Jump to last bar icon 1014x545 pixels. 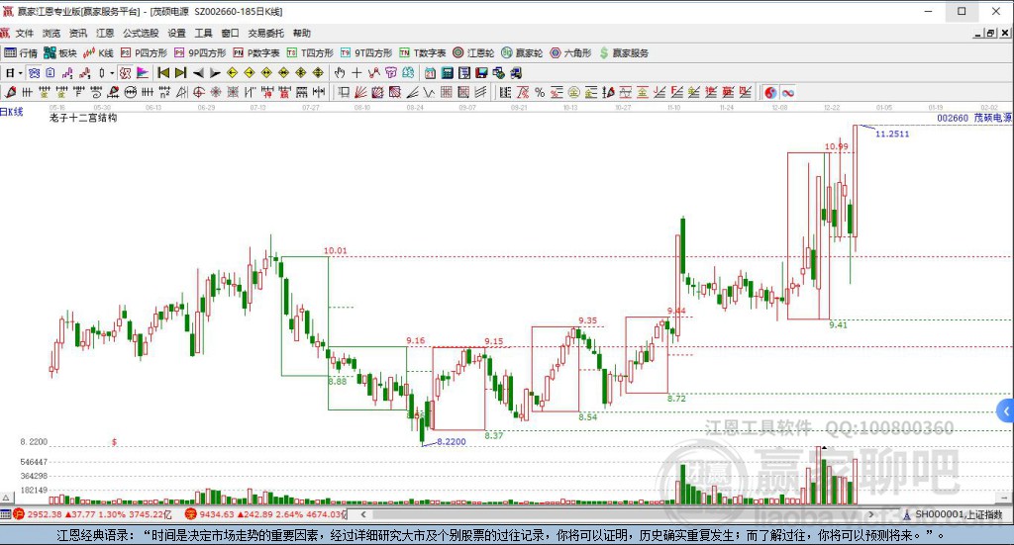pos(181,73)
